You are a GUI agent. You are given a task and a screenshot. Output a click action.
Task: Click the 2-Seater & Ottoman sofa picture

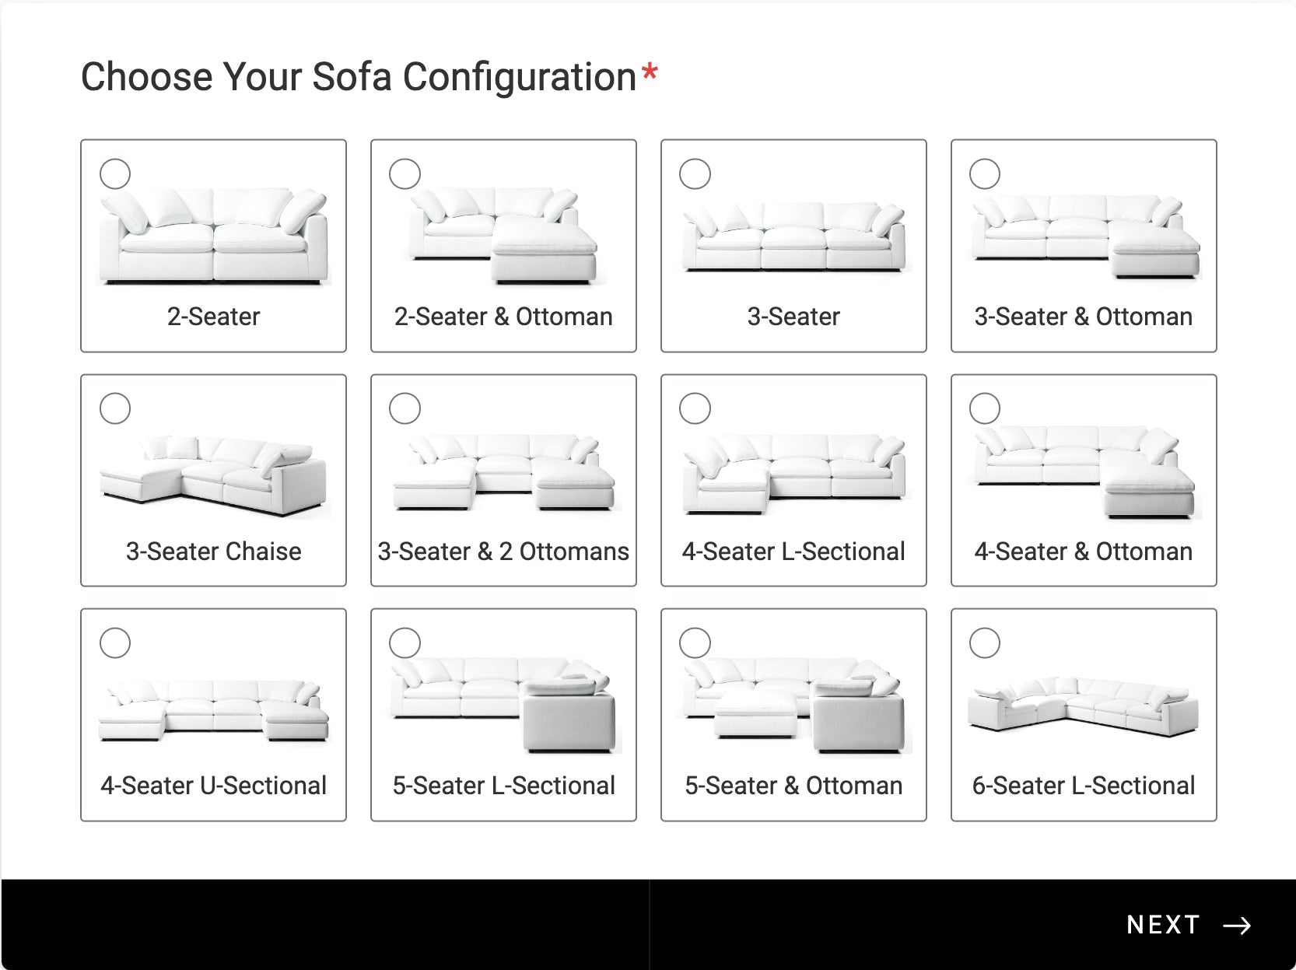pyautogui.click(x=503, y=236)
